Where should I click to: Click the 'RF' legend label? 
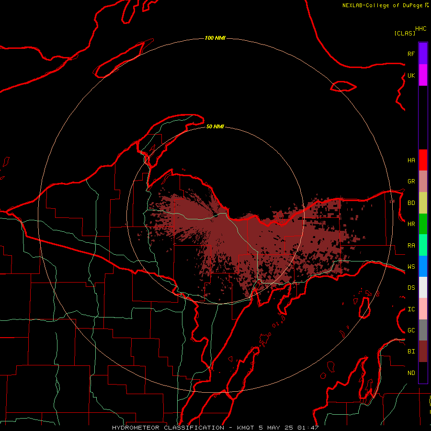411,54
